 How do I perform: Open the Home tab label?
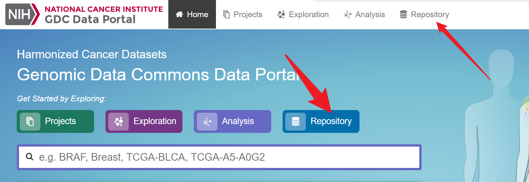[x=198, y=14]
